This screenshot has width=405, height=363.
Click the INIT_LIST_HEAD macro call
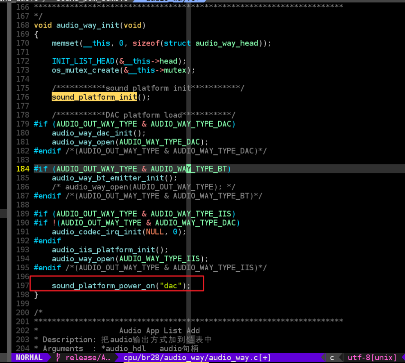[x=83, y=61]
